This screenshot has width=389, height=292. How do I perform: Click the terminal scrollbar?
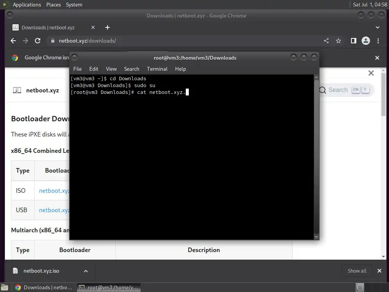coord(316,157)
